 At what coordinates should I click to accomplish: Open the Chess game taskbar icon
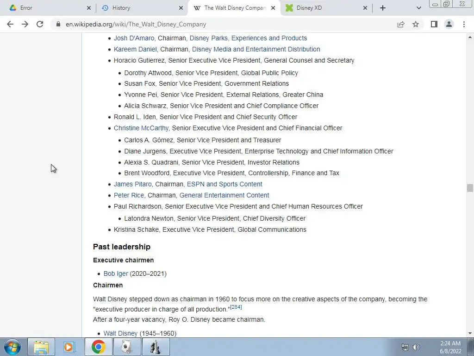coord(156,347)
